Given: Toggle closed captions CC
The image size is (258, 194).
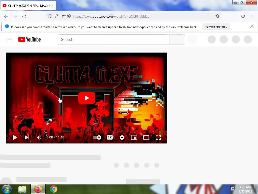Looking at the screenshot, I should coord(110,137).
